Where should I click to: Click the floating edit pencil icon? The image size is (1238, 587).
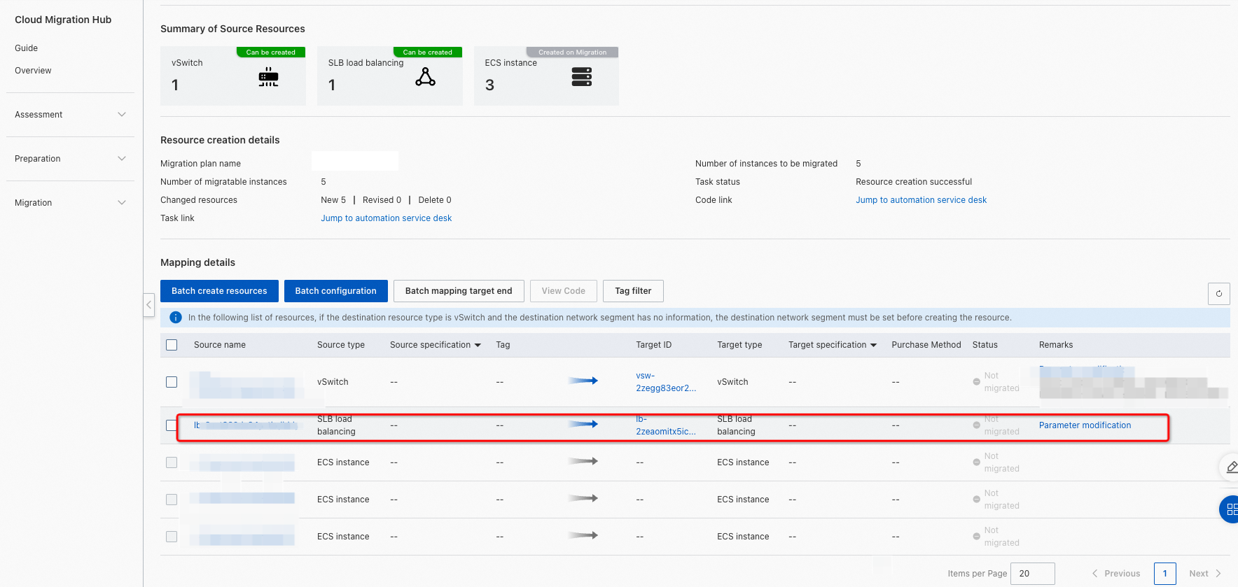1231,467
